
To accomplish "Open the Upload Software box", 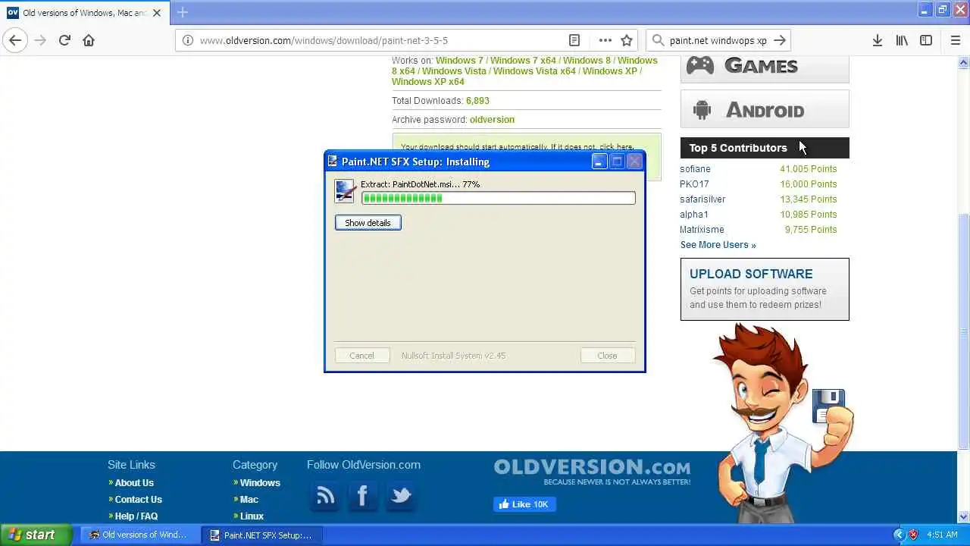I will tap(765, 289).
